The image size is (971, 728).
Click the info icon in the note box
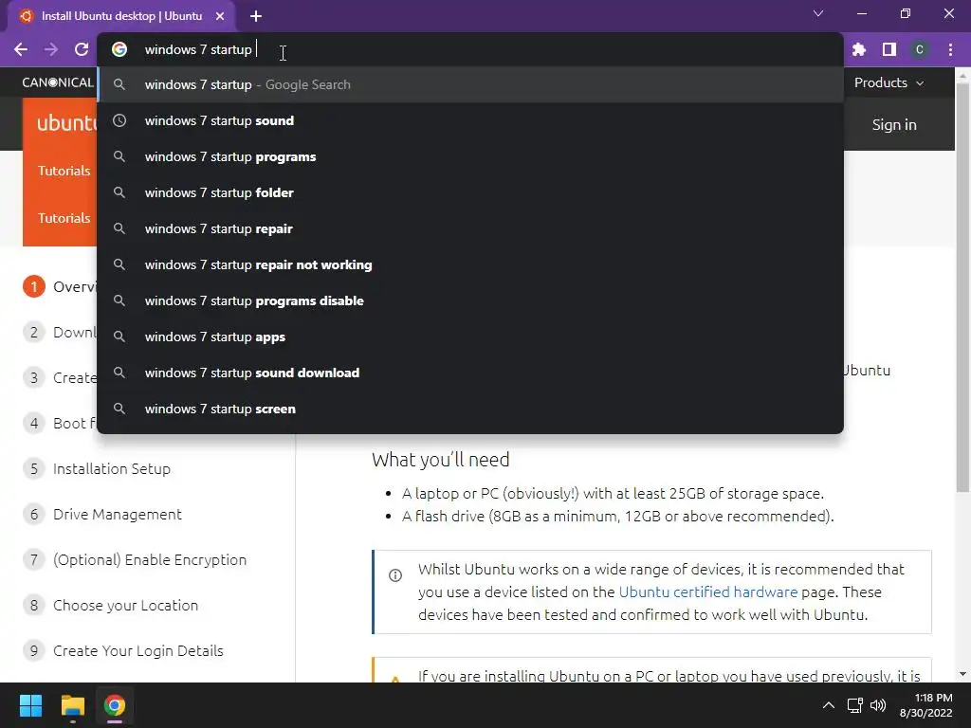click(395, 575)
